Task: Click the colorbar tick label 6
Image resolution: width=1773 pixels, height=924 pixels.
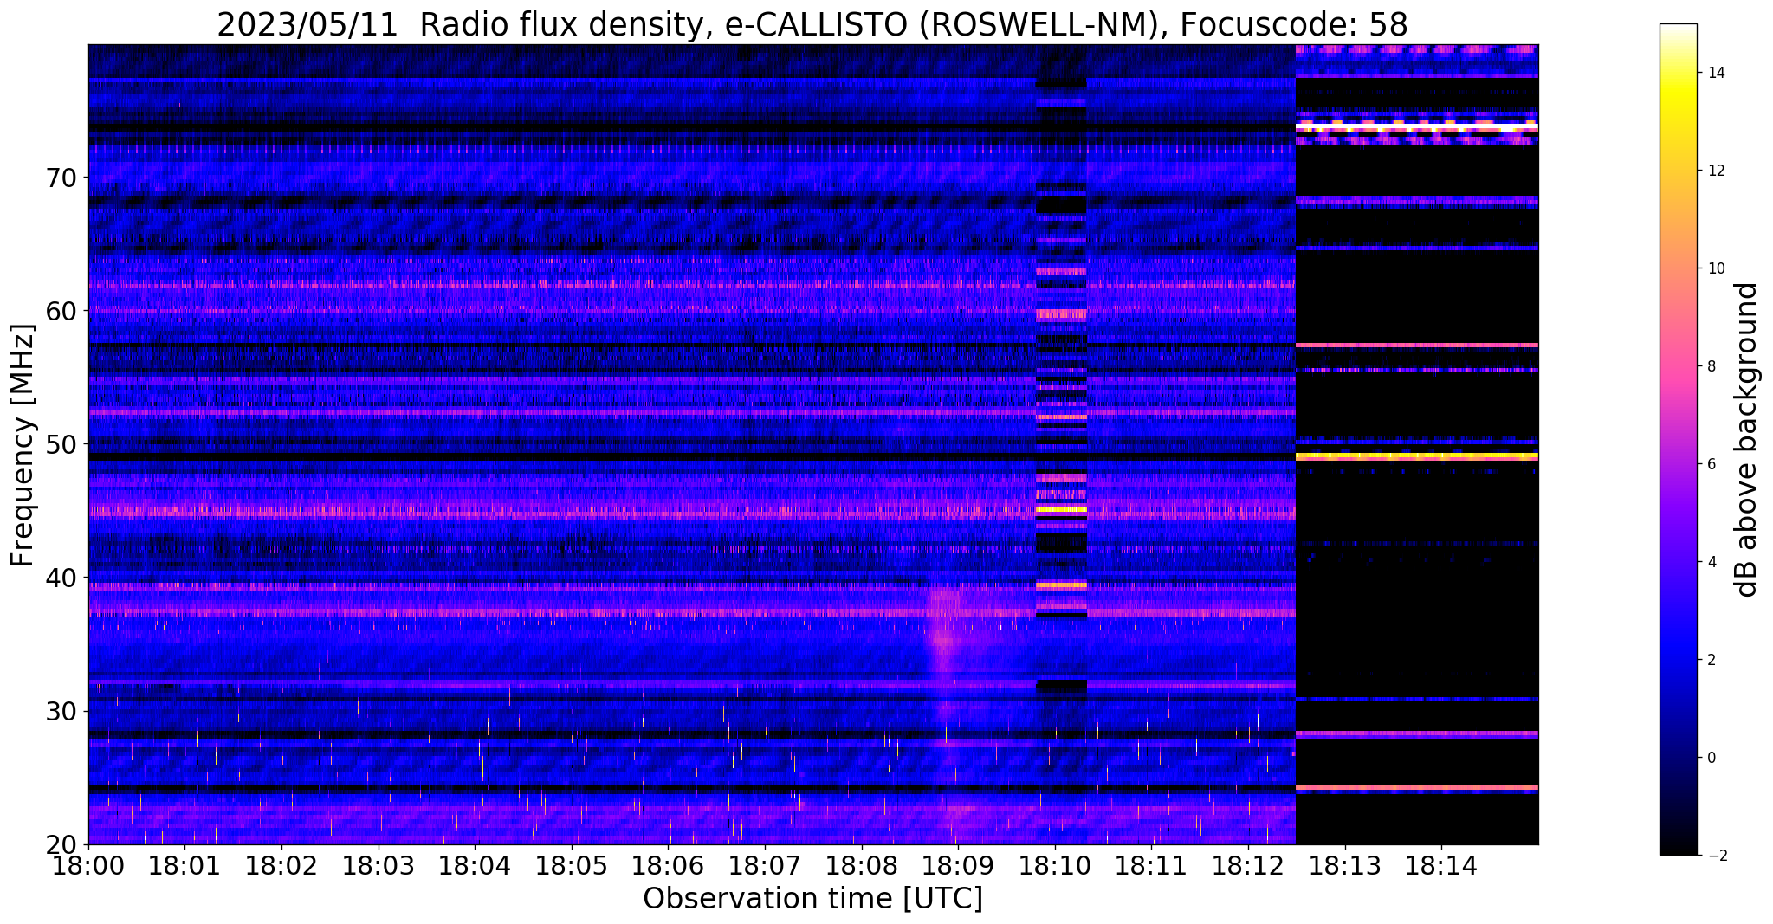Action: (x=1711, y=464)
